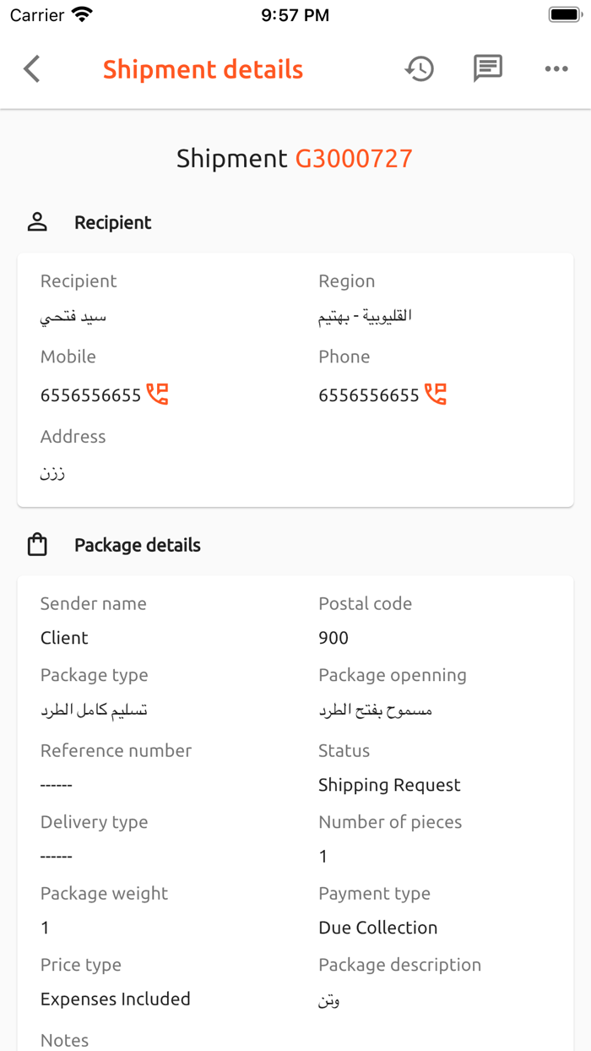
Task: Open shipment history clock icon
Action: 419,69
